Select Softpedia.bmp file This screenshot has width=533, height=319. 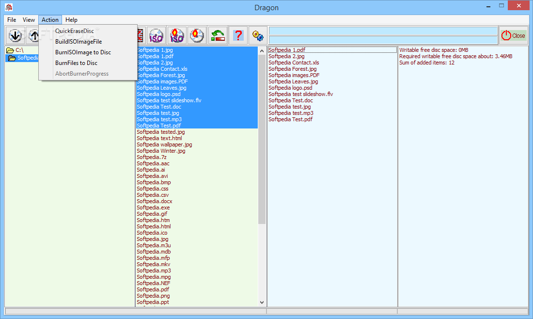[x=154, y=182]
